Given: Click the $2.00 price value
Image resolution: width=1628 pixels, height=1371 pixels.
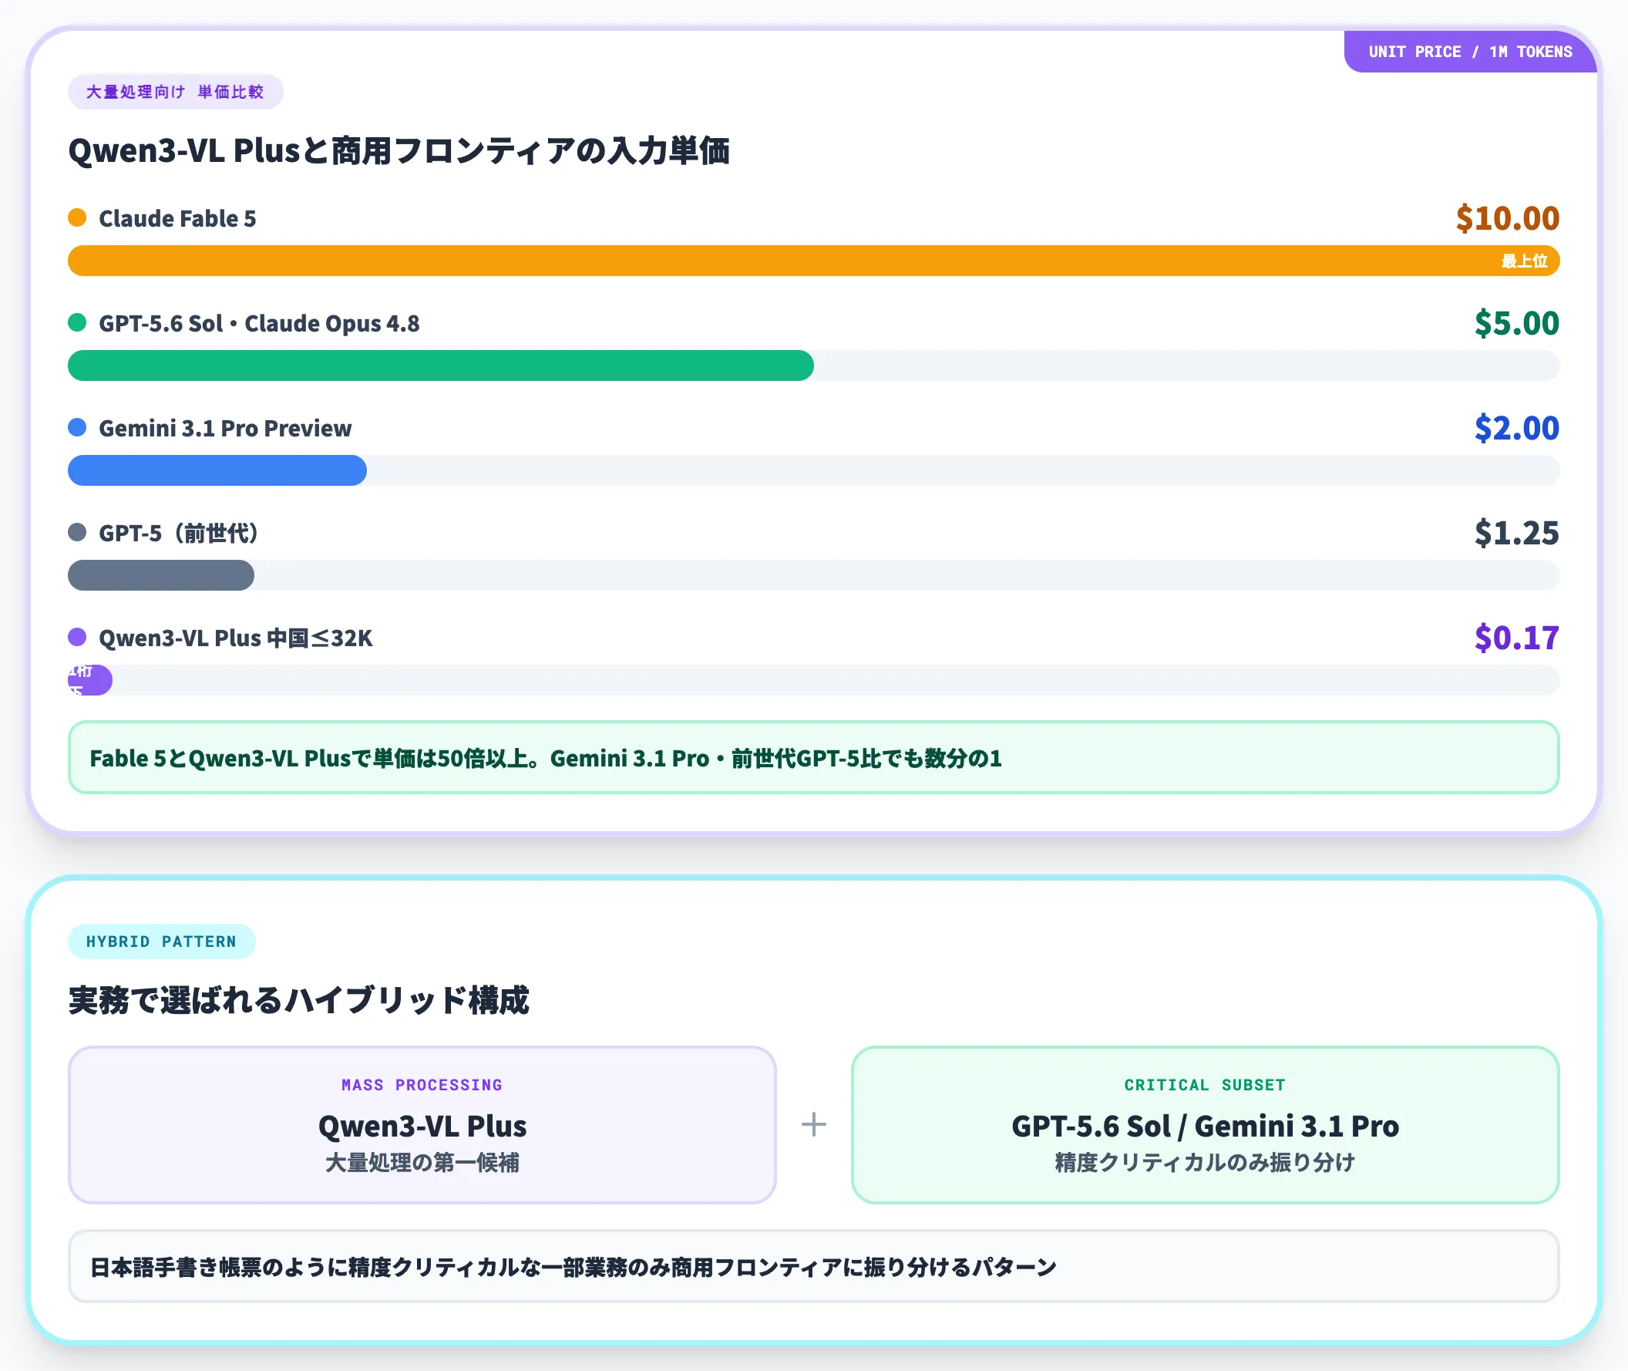Looking at the screenshot, I should click(x=1517, y=428).
